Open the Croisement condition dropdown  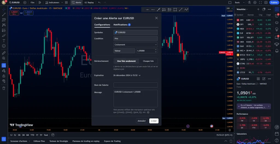(136, 45)
